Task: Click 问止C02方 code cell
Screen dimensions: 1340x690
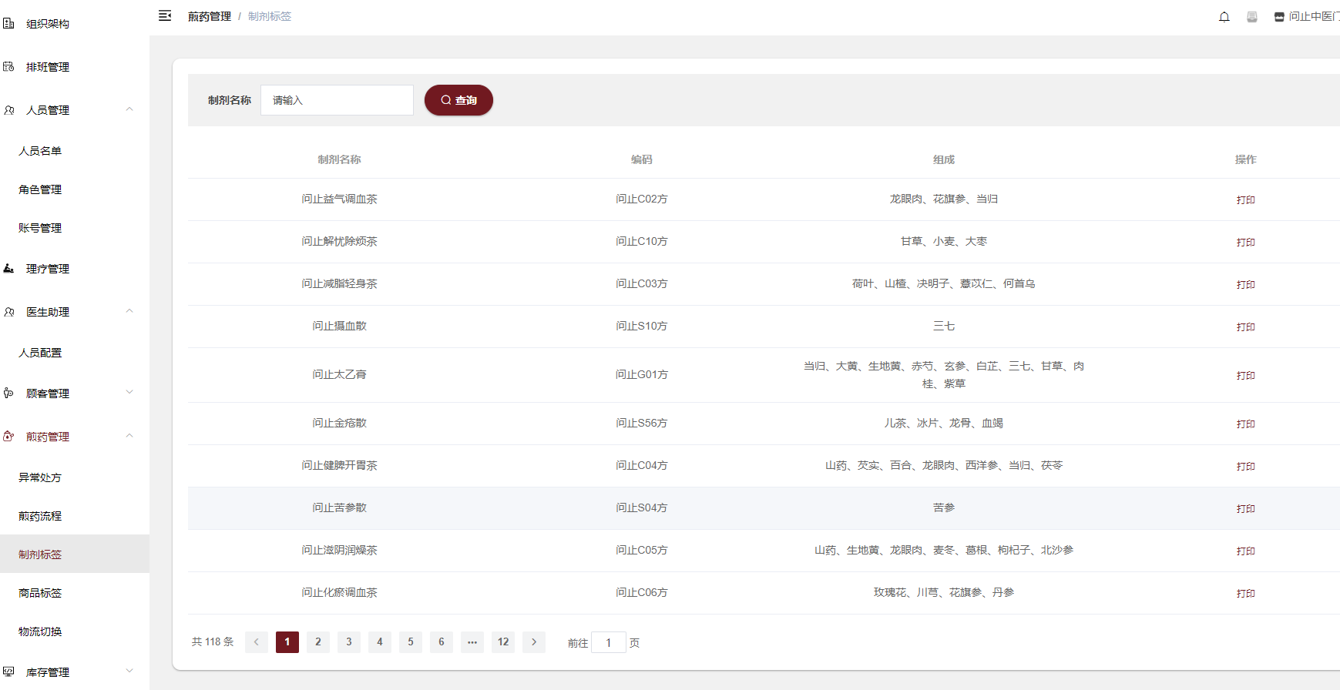Action: [642, 199]
